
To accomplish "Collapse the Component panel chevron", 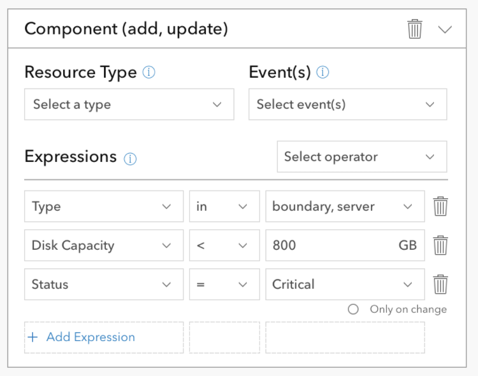I will pyautogui.click(x=445, y=29).
